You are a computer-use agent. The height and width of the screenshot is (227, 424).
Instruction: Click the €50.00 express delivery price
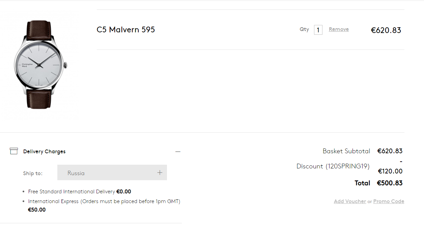click(37, 210)
